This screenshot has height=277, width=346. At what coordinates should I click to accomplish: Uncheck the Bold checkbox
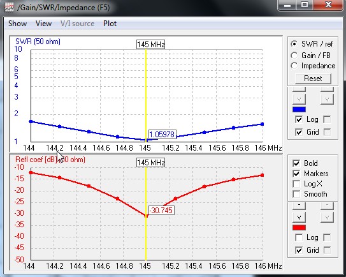(x=296, y=163)
